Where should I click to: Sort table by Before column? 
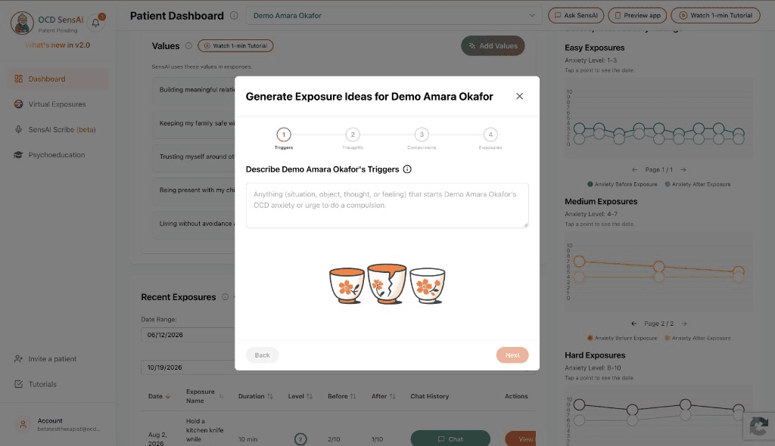pos(353,396)
